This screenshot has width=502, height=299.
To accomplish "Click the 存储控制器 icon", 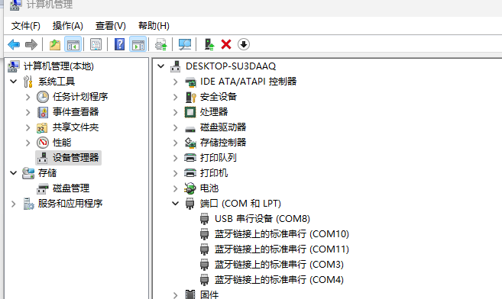I will [x=190, y=143].
